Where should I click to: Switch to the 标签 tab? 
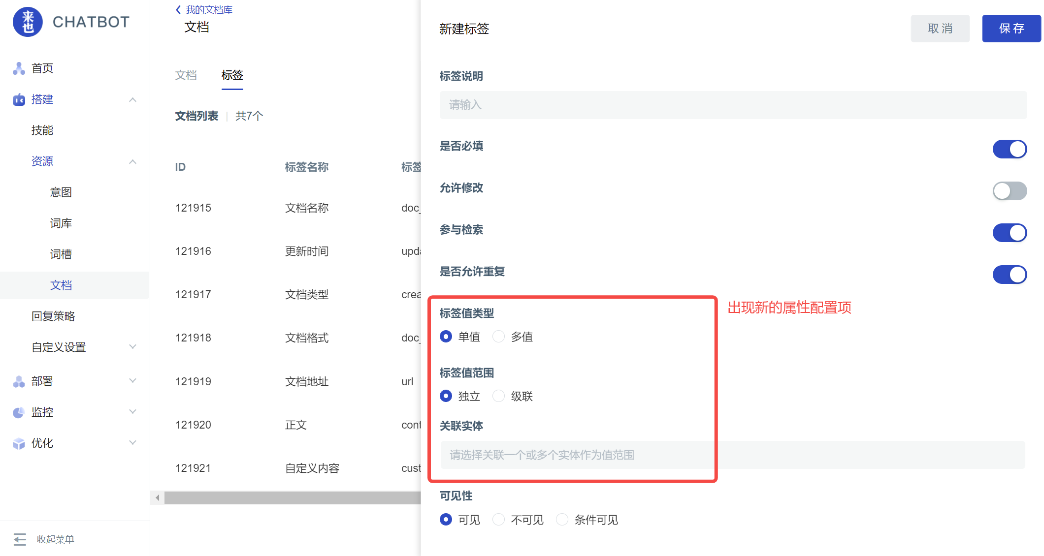click(232, 75)
